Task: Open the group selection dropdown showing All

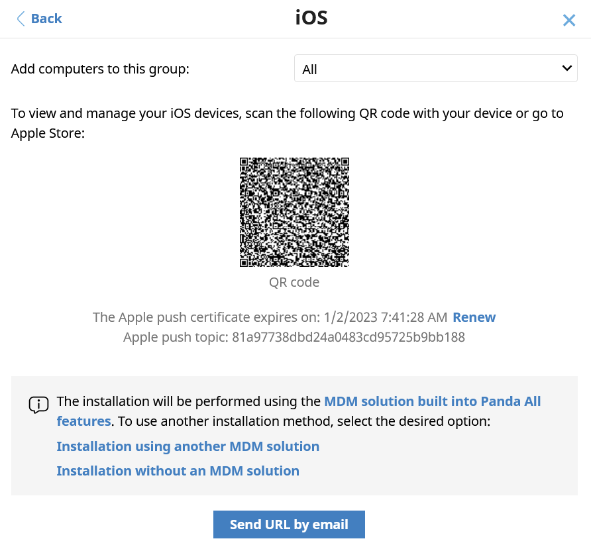Action: point(436,69)
